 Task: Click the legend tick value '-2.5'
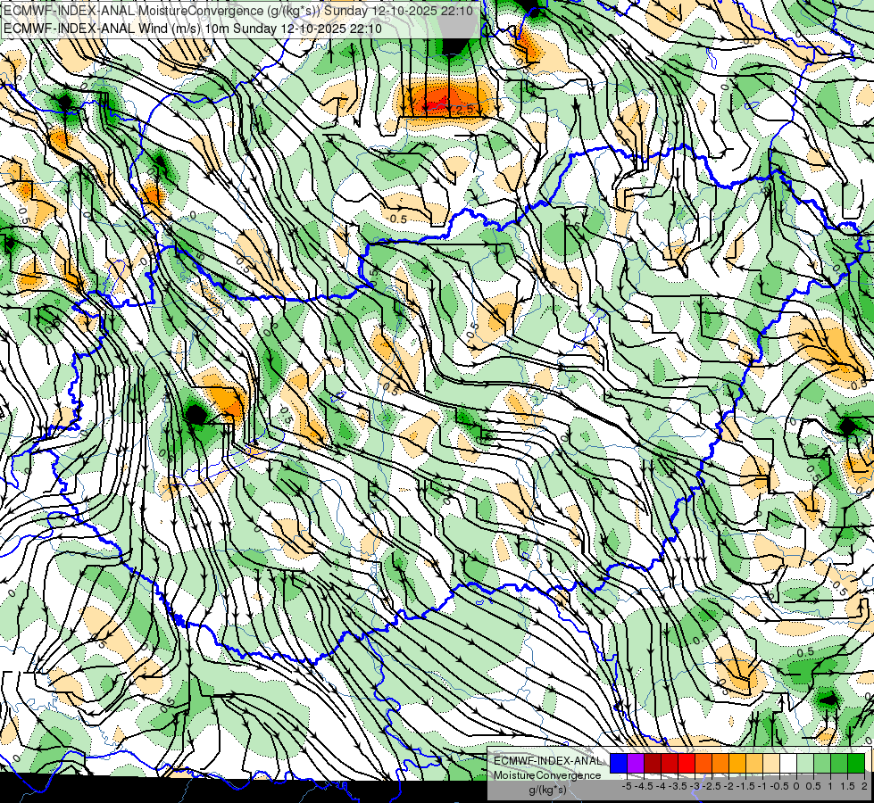point(712,786)
